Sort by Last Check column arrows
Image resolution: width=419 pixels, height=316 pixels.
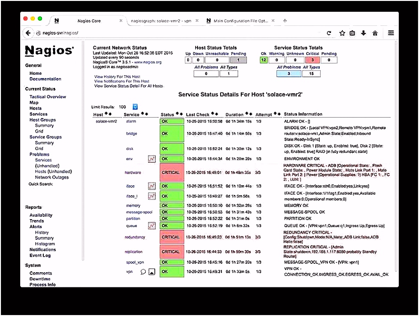click(214, 114)
